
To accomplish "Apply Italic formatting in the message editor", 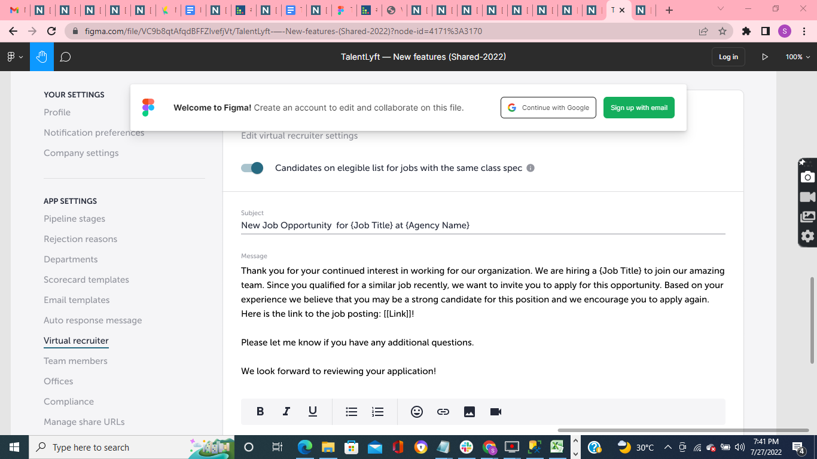I will 286,411.
